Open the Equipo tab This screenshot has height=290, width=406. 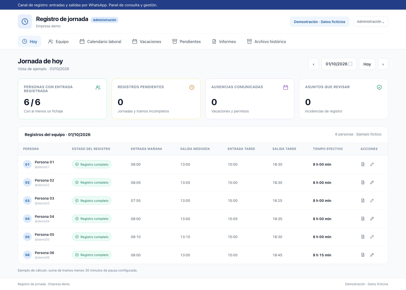pos(58,42)
